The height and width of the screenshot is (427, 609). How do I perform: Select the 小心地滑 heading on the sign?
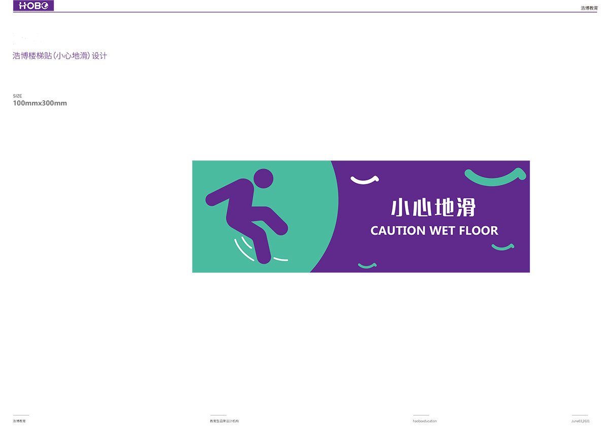433,208
